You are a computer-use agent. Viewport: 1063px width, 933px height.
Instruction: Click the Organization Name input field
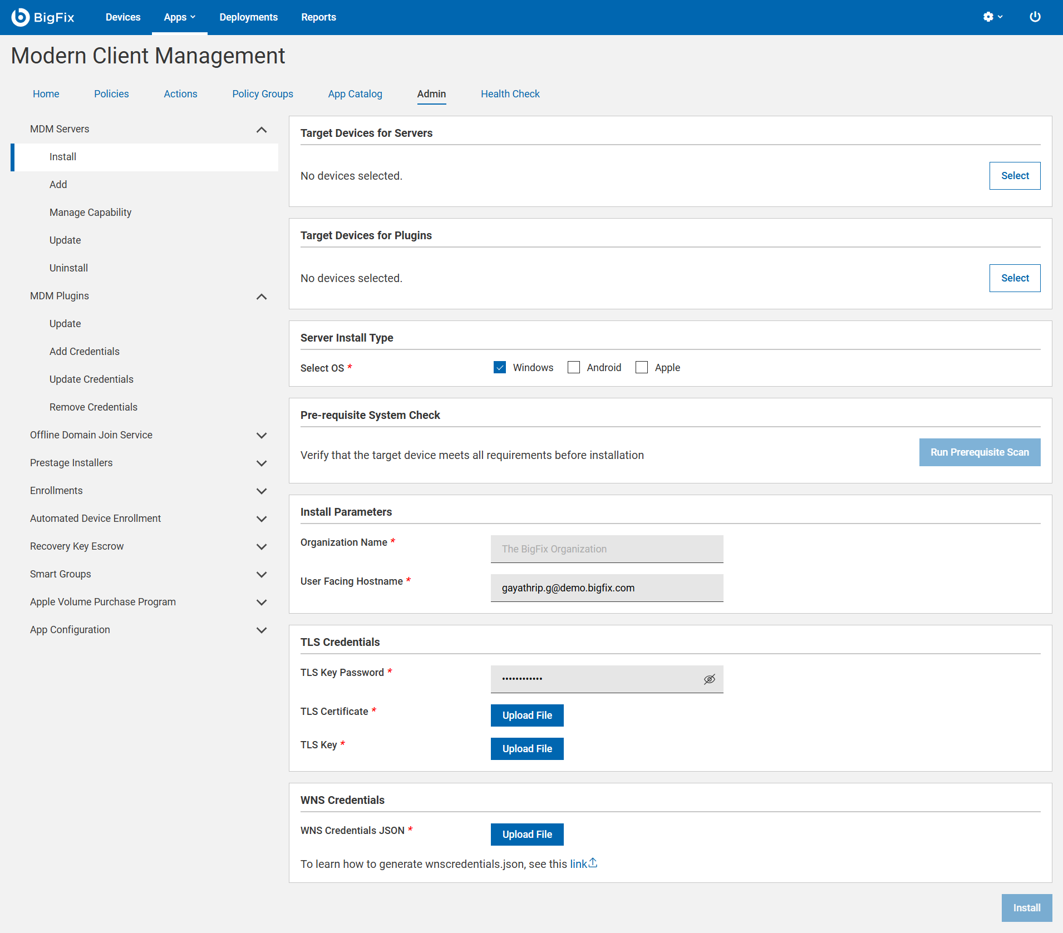pyautogui.click(x=606, y=549)
